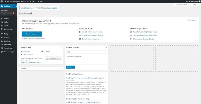This screenshot has width=201, height=104.
Task: Click graduation cap icon beside 'Erfahre mehr'
Action: pos(131,39)
